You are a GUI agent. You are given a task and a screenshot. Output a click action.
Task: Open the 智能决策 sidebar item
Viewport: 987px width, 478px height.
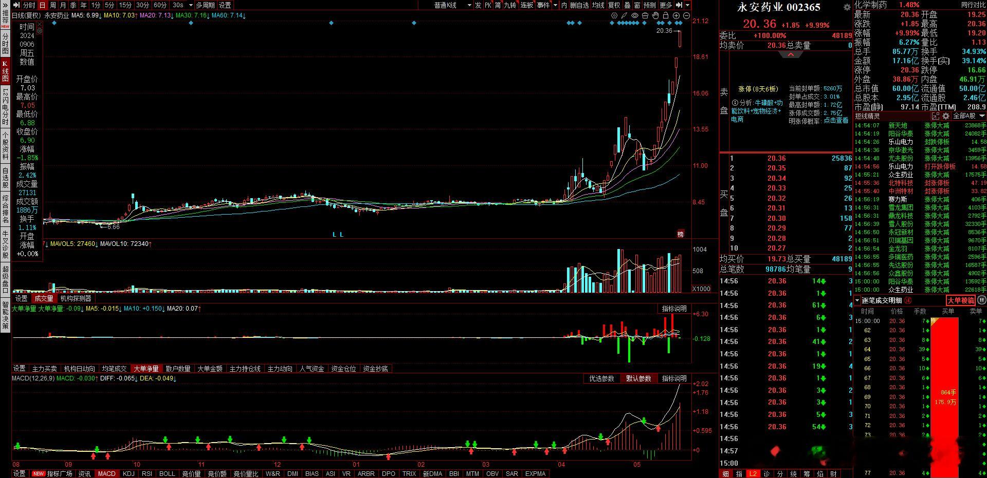tap(5, 315)
